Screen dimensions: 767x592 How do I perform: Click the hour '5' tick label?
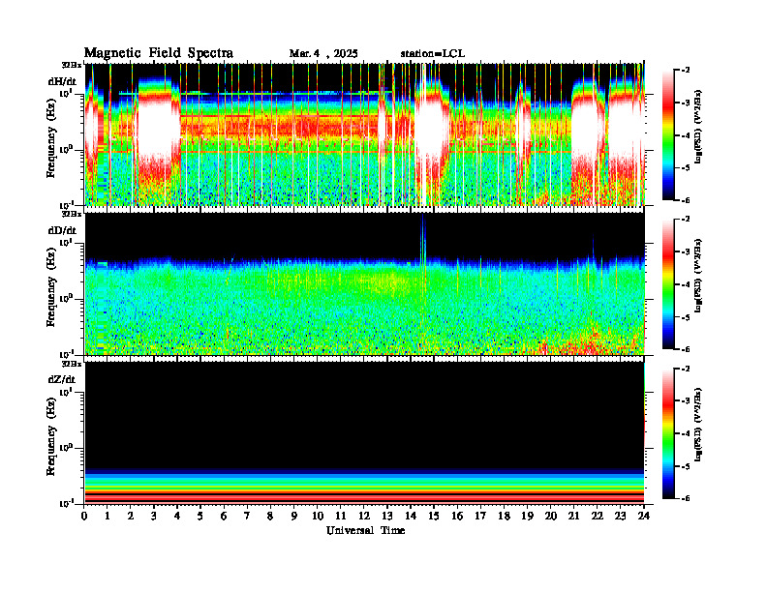(x=200, y=516)
